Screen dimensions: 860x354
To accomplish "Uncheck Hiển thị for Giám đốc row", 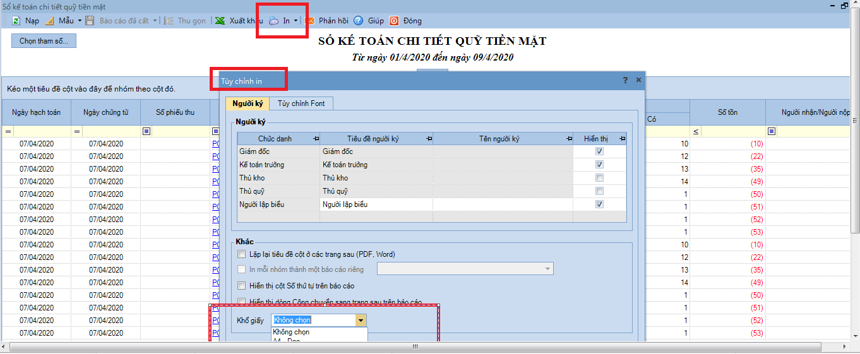I will coord(599,151).
